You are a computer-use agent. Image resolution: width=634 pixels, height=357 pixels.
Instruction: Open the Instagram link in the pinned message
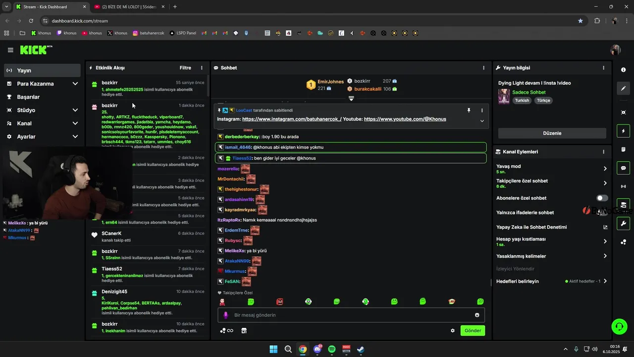pyautogui.click(x=292, y=119)
